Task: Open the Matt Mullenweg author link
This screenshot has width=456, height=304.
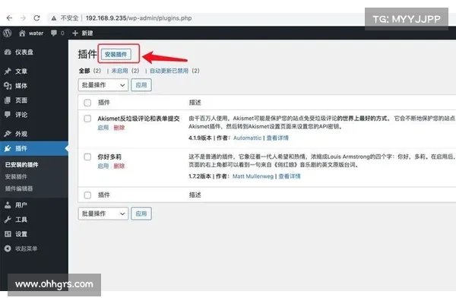Action: (253, 176)
